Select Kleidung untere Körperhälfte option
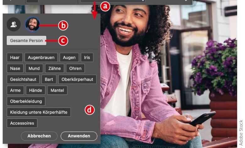 tap(39, 112)
